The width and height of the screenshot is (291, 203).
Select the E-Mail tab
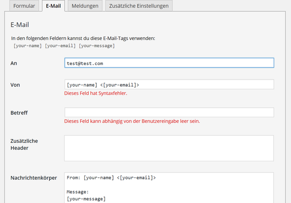click(53, 6)
